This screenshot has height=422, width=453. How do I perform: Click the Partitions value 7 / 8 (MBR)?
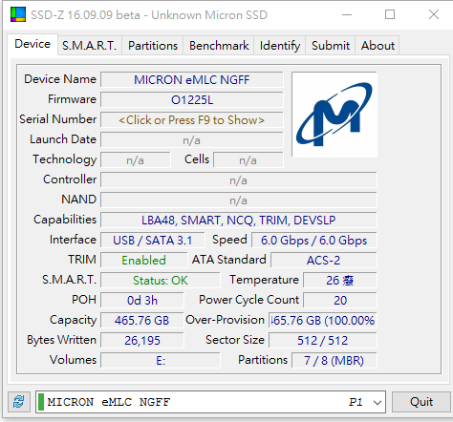pos(334,361)
